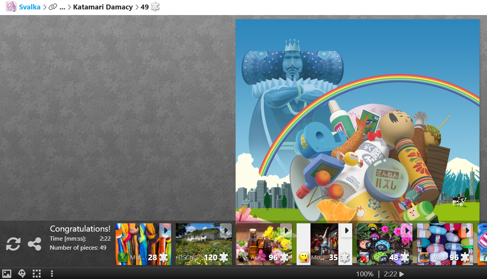Click the Time [mm:ss] label
The image size is (487, 279).
tap(68, 239)
